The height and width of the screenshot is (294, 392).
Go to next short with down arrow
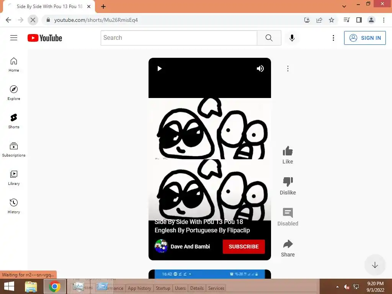[x=375, y=265]
